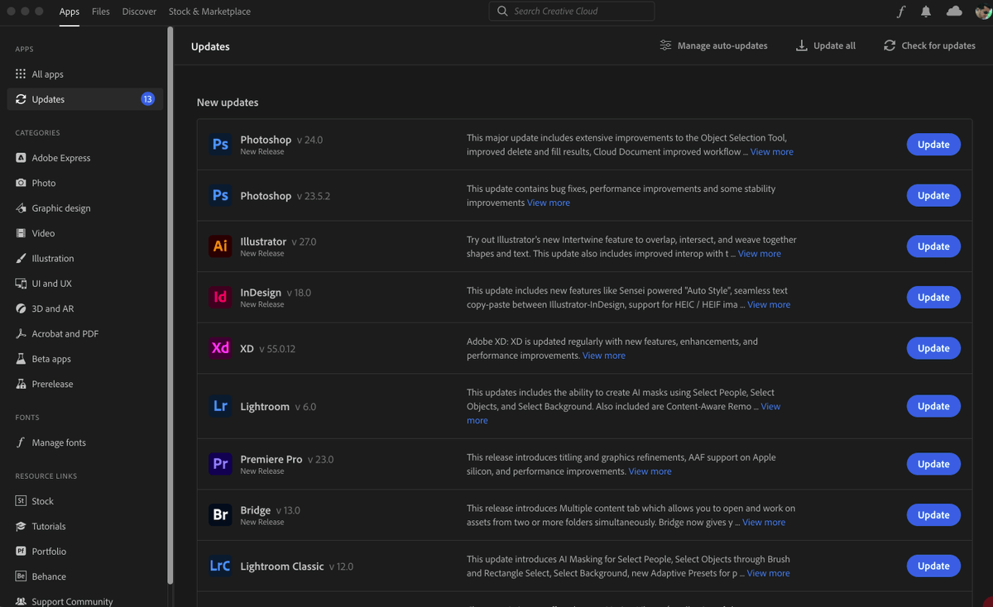Click the InDesign app icon
This screenshot has height=607, width=993.
[220, 297]
